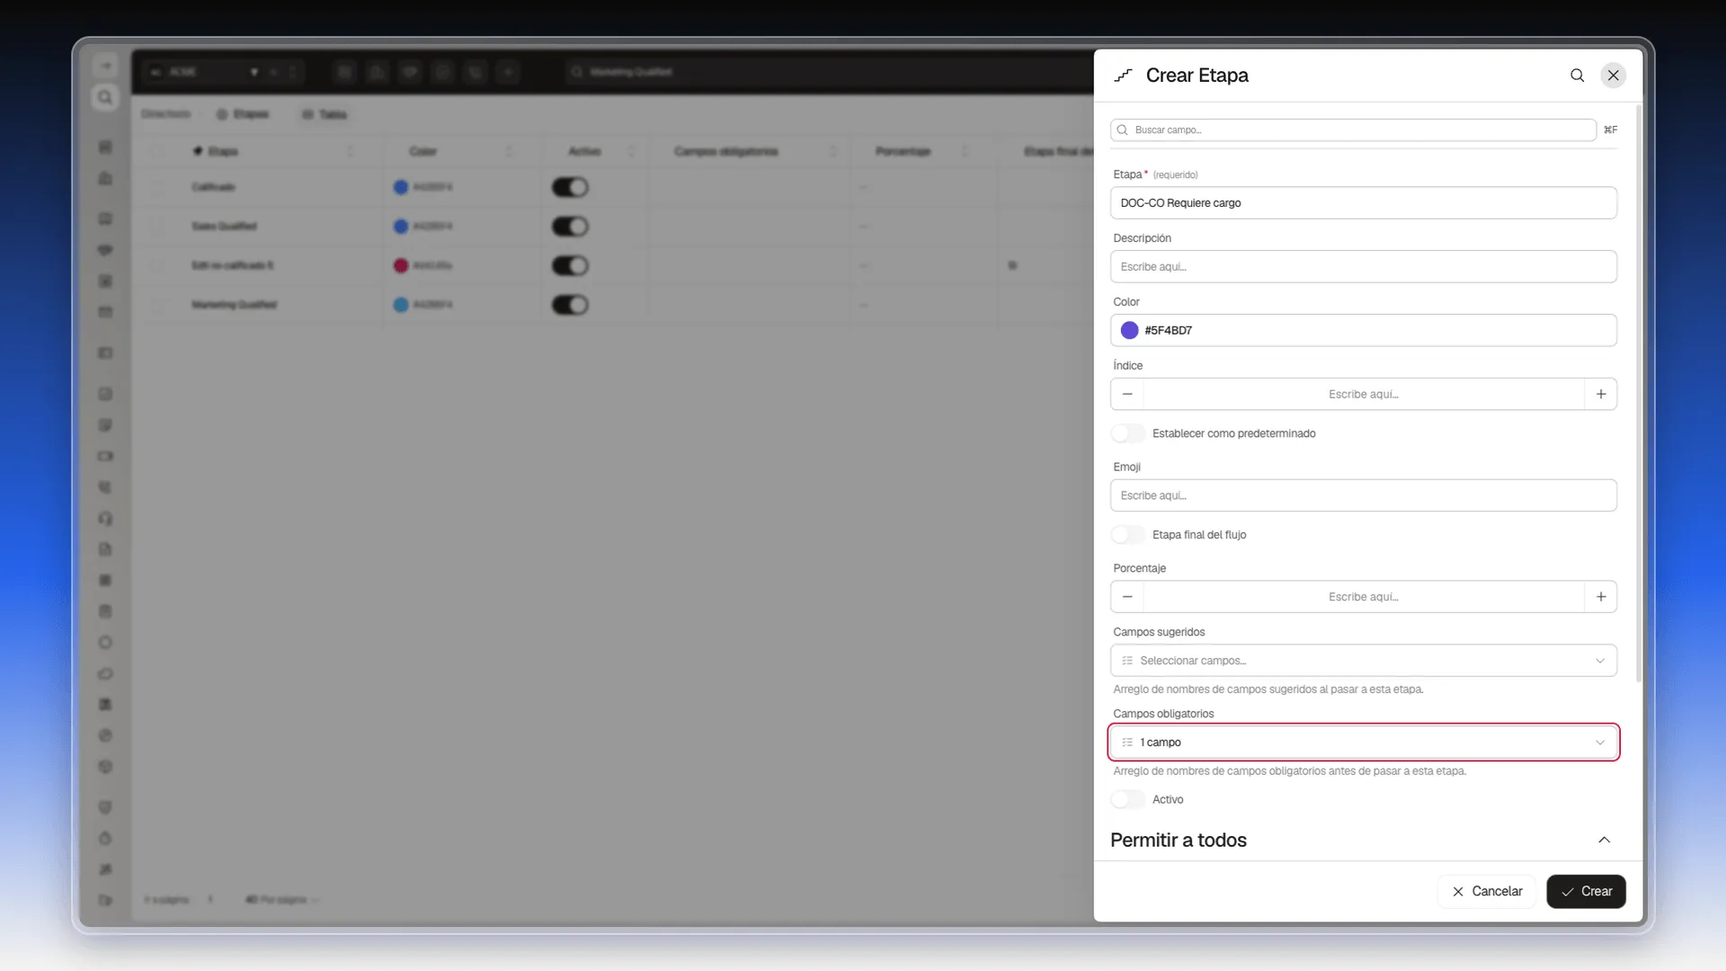Focus the Buscar campo search field
This screenshot has height=971, width=1726.
click(x=1353, y=130)
